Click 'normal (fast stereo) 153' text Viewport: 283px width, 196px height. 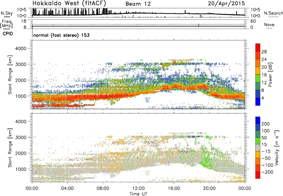click(x=61, y=35)
